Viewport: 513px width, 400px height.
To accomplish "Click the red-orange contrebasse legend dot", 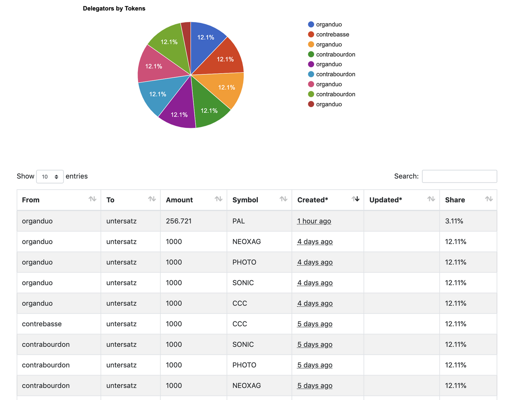I will pyautogui.click(x=311, y=34).
